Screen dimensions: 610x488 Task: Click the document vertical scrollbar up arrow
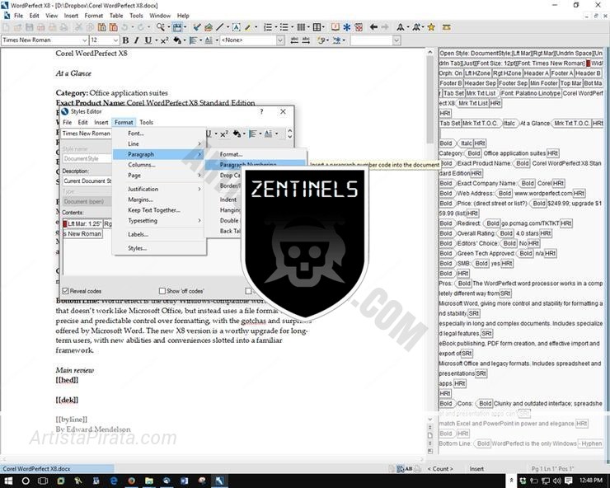pyautogui.click(x=429, y=52)
